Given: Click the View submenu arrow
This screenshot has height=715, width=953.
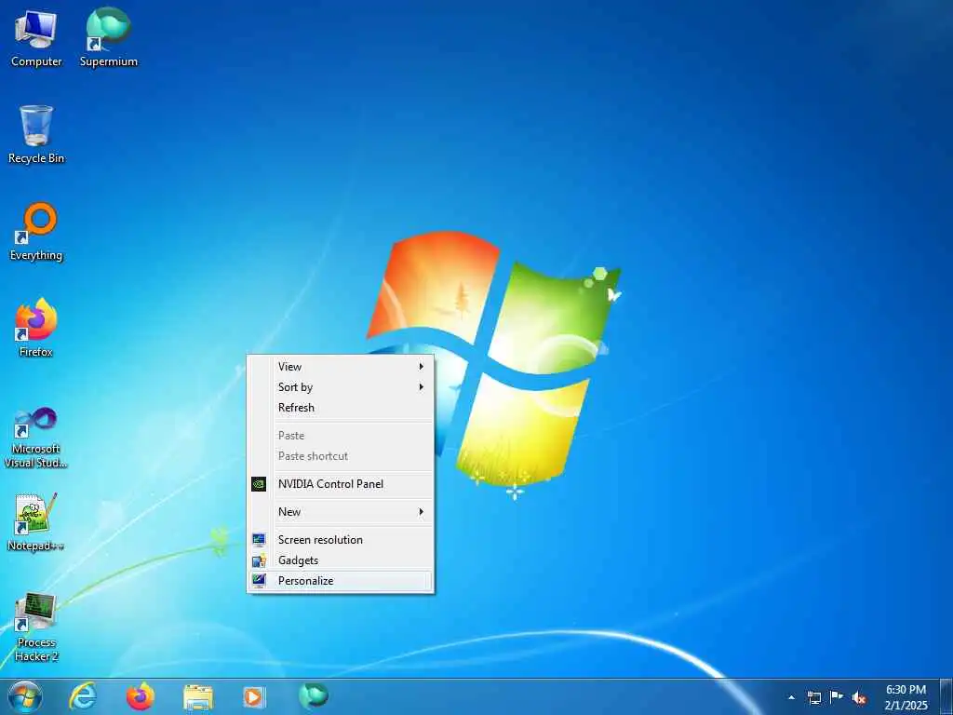Looking at the screenshot, I should point(422,367).
